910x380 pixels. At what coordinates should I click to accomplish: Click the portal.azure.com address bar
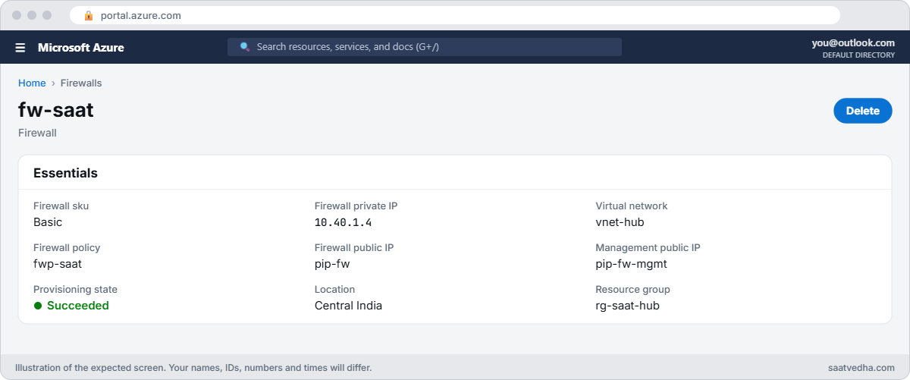[455, 15]
